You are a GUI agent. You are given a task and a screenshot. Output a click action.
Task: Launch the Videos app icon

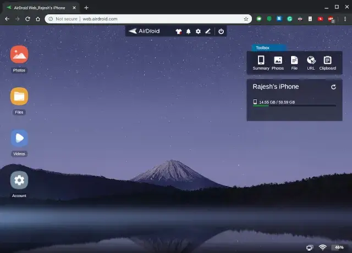[19, 138]
